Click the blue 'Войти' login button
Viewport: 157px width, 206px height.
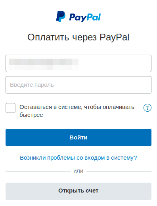pos(78,137)
